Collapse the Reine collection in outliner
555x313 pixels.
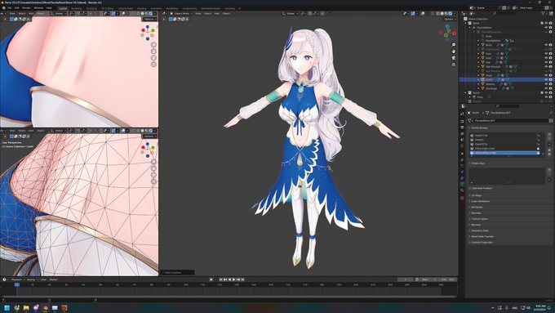[466, 23]
